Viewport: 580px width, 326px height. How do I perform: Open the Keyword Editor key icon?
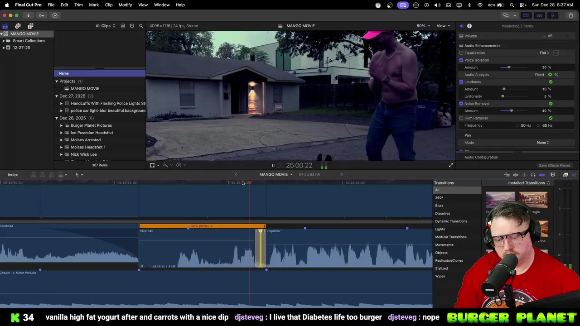pyautogui.click(x=42, y=15)
